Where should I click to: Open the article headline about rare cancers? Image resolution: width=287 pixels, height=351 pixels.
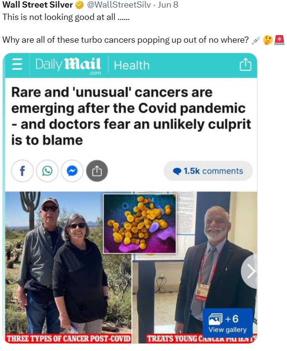click(x=131, y=116)
